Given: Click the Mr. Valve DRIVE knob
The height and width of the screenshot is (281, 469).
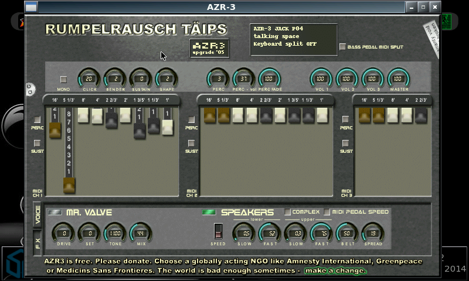Looking at the screenshot, I should tap(63, 233).
